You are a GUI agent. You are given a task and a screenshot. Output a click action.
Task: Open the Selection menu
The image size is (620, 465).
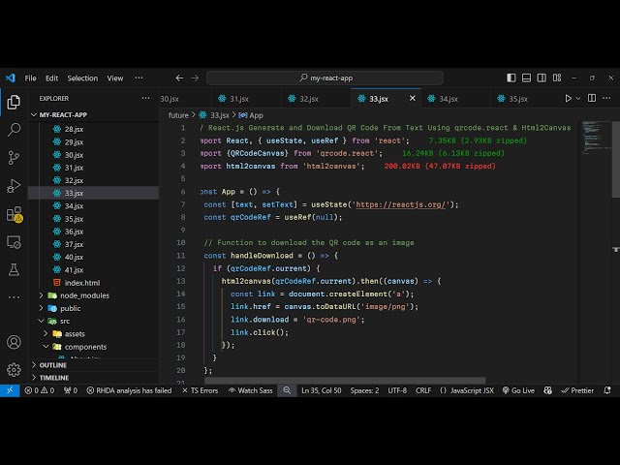82,77
